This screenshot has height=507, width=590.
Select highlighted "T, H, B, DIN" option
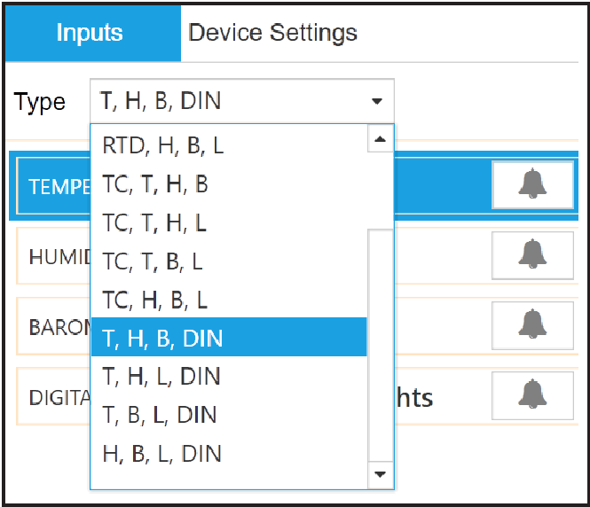pos(162,338)
